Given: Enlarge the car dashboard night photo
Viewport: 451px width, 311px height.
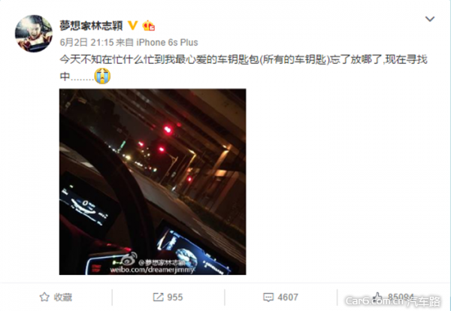Looking at the screenshot, I should (153, 182).
